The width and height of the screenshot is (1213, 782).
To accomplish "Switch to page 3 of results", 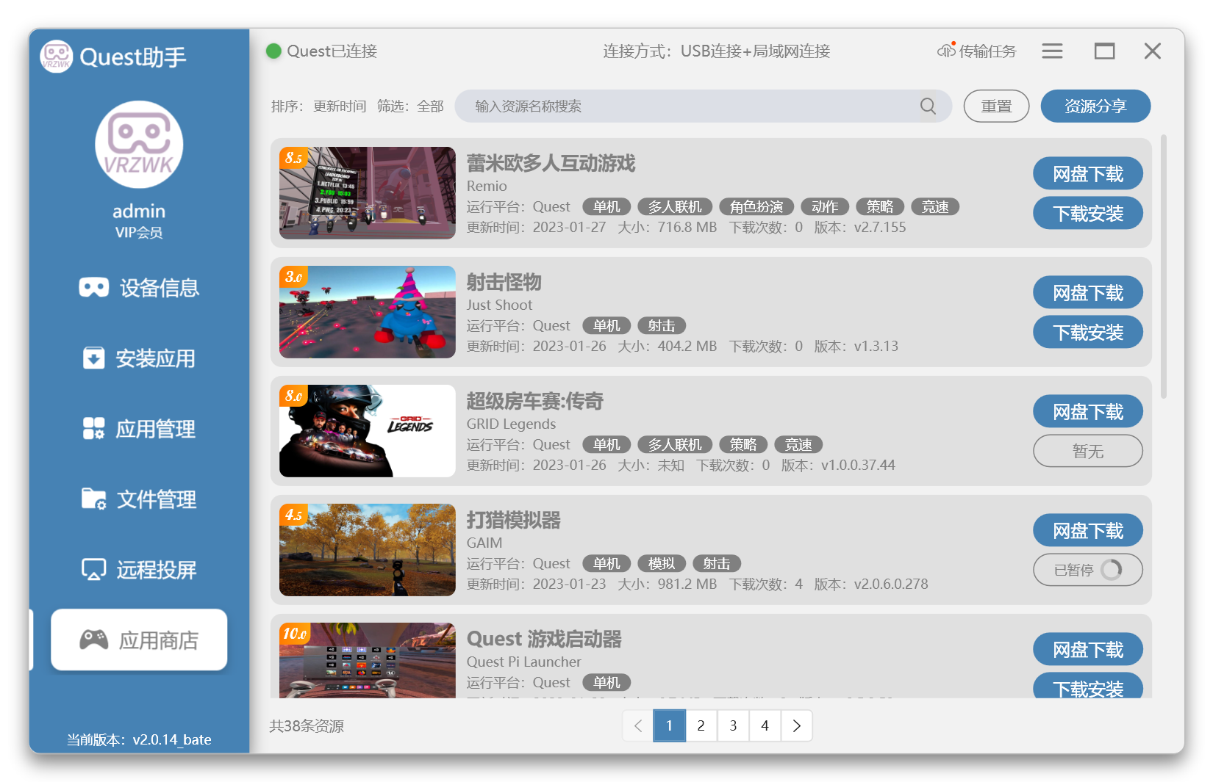I will coord(733,725).
